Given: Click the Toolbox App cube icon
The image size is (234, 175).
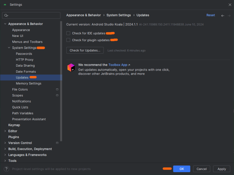Looking at the screenshot, I should point(71,67).
